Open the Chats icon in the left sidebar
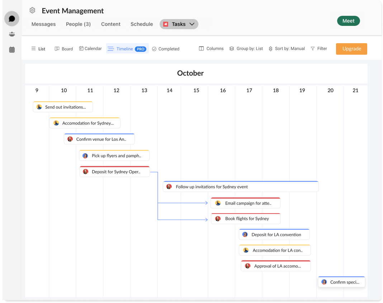383x303 pixels. pos(11,18)
